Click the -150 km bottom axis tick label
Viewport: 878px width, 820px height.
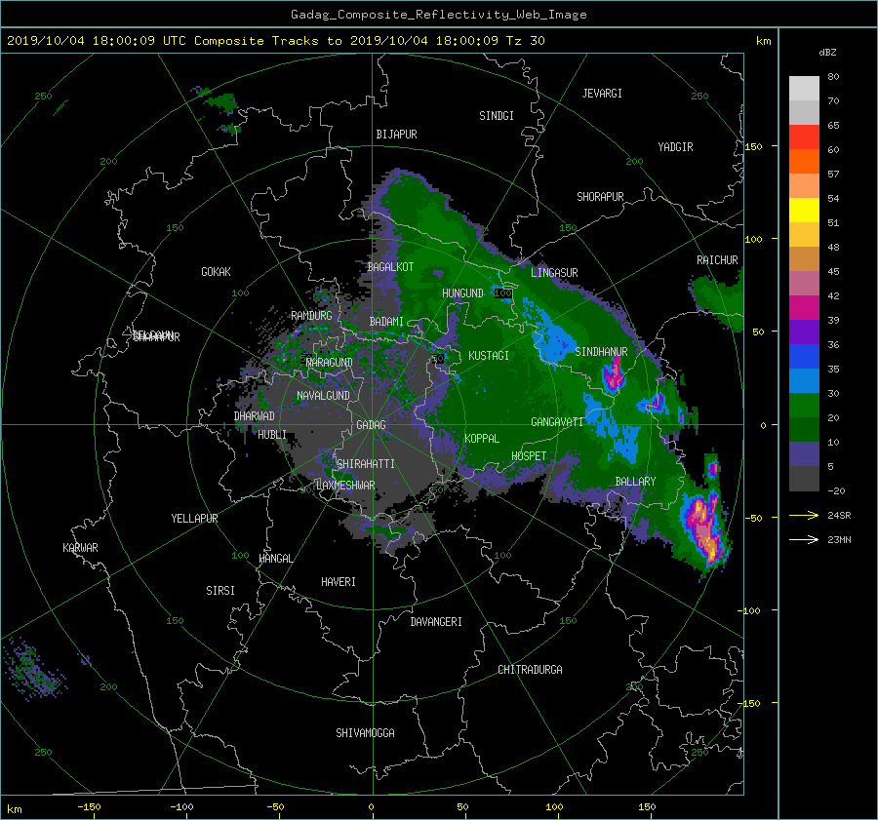(x=89, y=806)
